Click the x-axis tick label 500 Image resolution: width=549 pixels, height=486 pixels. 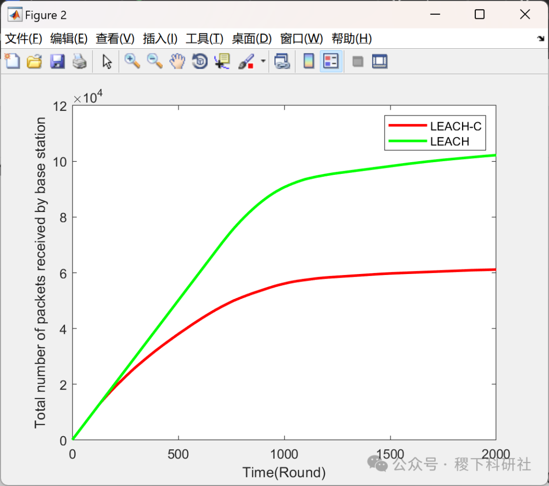[x=178, y=454]
